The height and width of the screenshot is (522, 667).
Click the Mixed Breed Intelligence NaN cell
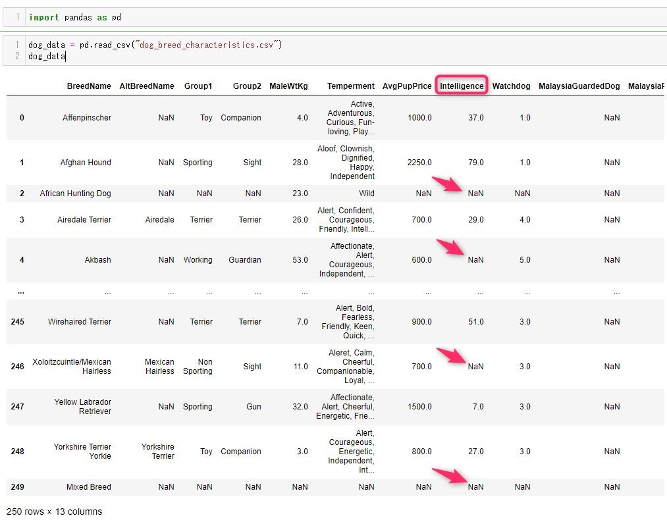pos(475,487)
